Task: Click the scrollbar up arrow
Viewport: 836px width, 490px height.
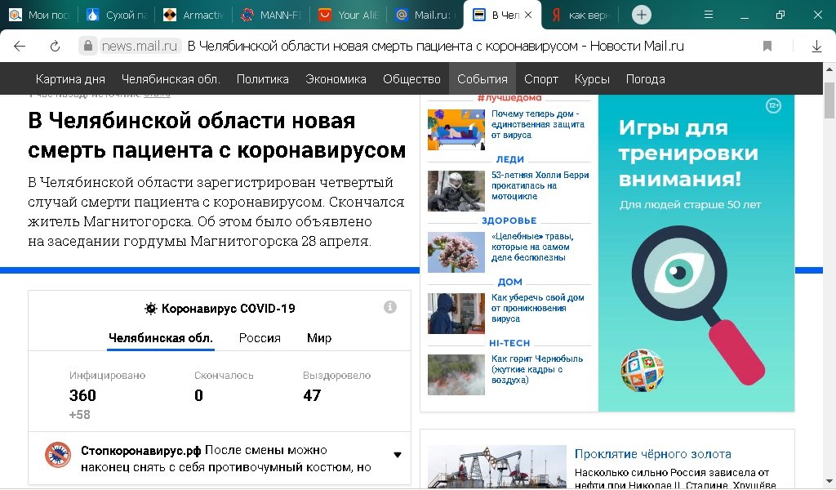Action: click(x=829, y=69)
